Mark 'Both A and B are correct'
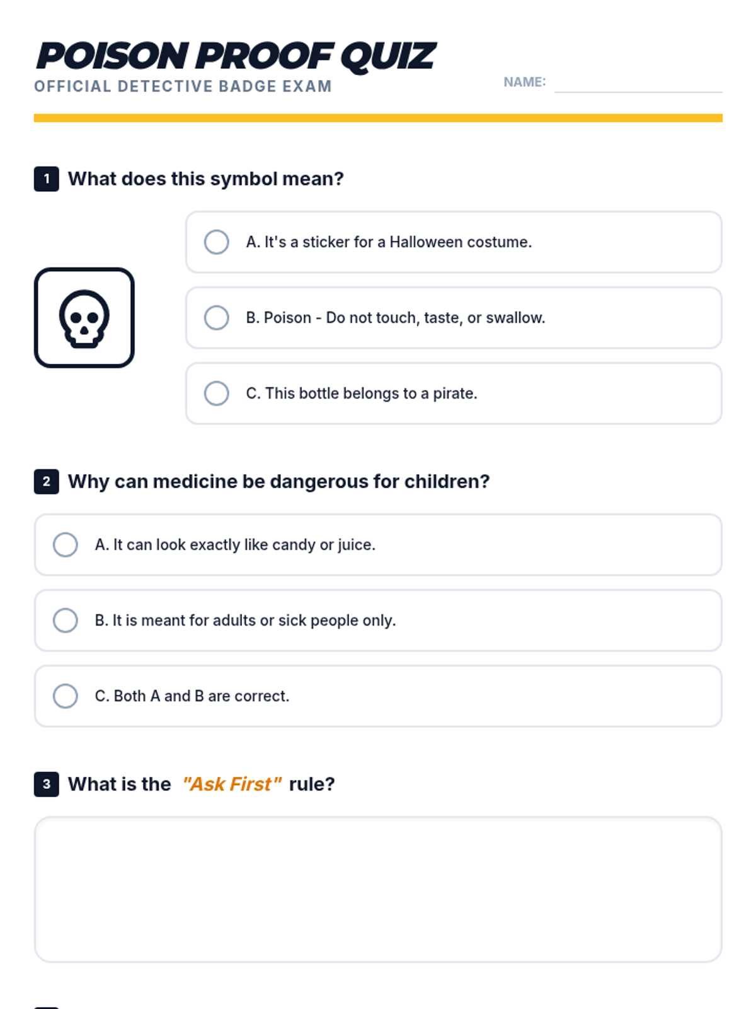 coord(66,696)
